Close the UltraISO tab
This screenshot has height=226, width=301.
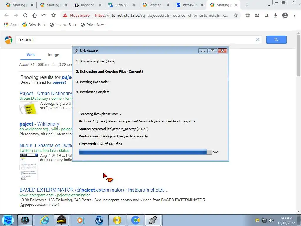(x=134, y=5)
